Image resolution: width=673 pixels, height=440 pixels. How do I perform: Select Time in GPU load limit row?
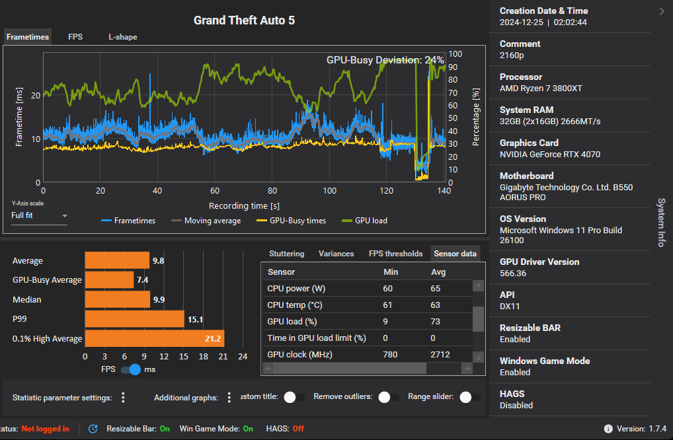[x=368, y=338]
